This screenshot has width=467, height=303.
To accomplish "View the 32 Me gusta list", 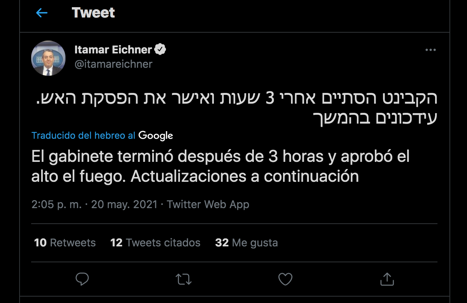I will pyautogui.click(x=246, y=243).
